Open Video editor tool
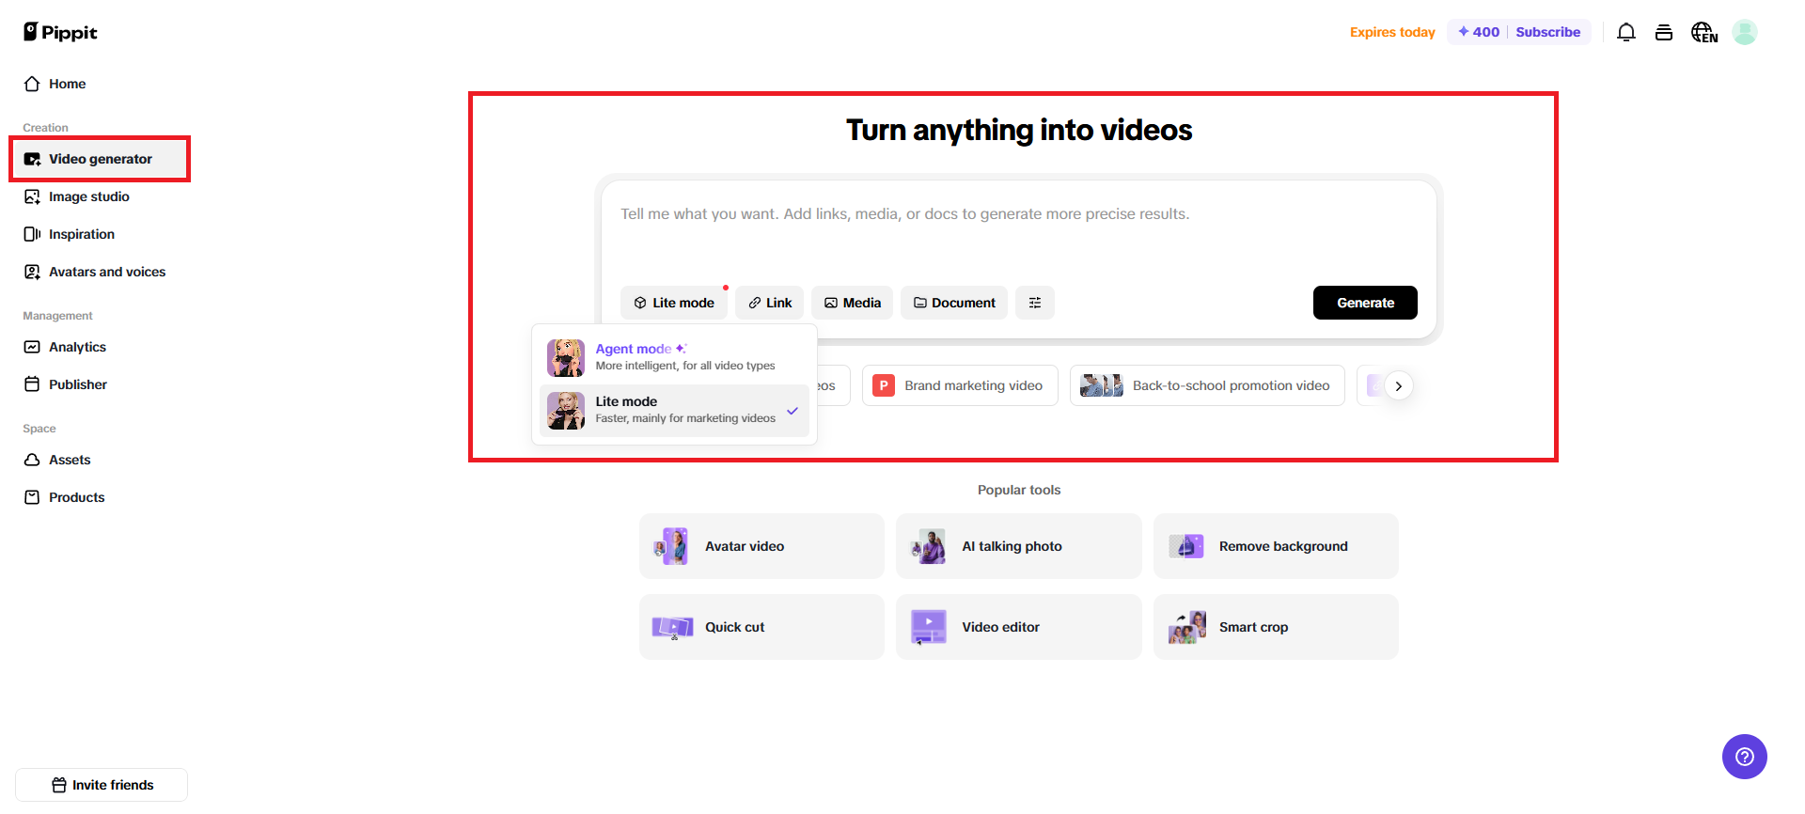The height and width of the screenshot is (814, 1805). [1019, 627]
